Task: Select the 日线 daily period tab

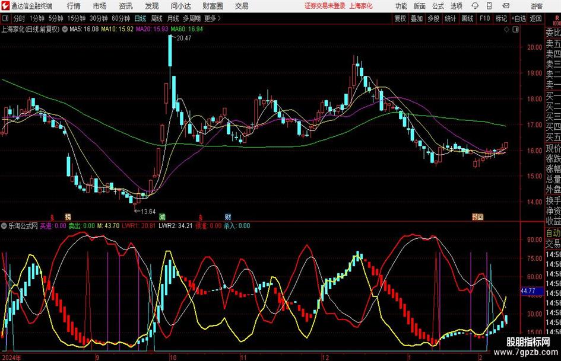Action: [x=140, y=18]
